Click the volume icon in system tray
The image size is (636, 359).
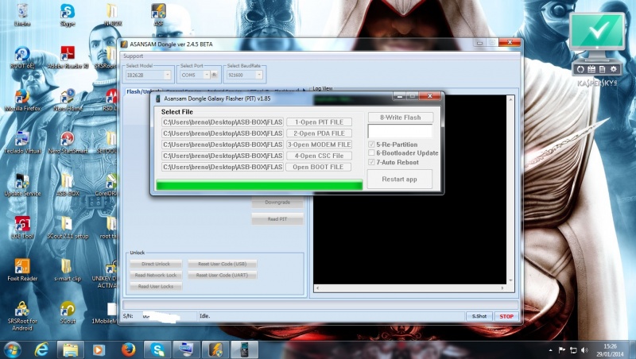584,350
